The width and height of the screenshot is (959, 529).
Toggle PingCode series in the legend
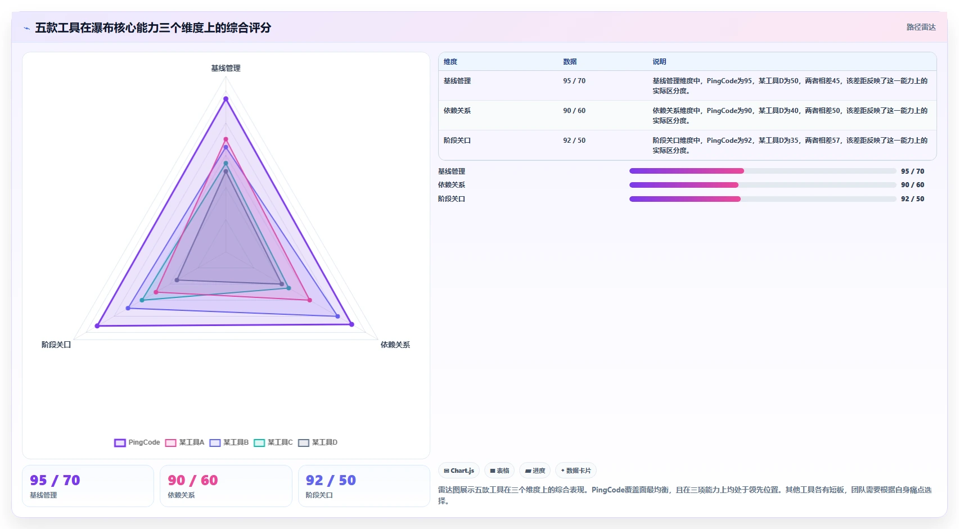coord(137,442)
